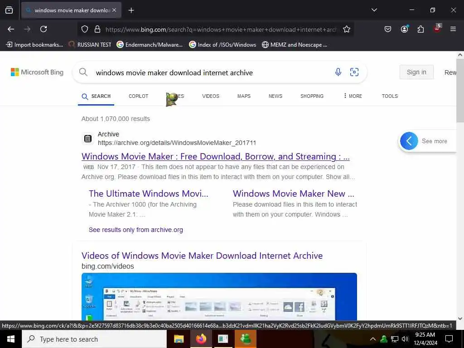Click the page vertical scrollbar thumb
This screenshot has height=348, width=464.
click(x=460, y=90)
